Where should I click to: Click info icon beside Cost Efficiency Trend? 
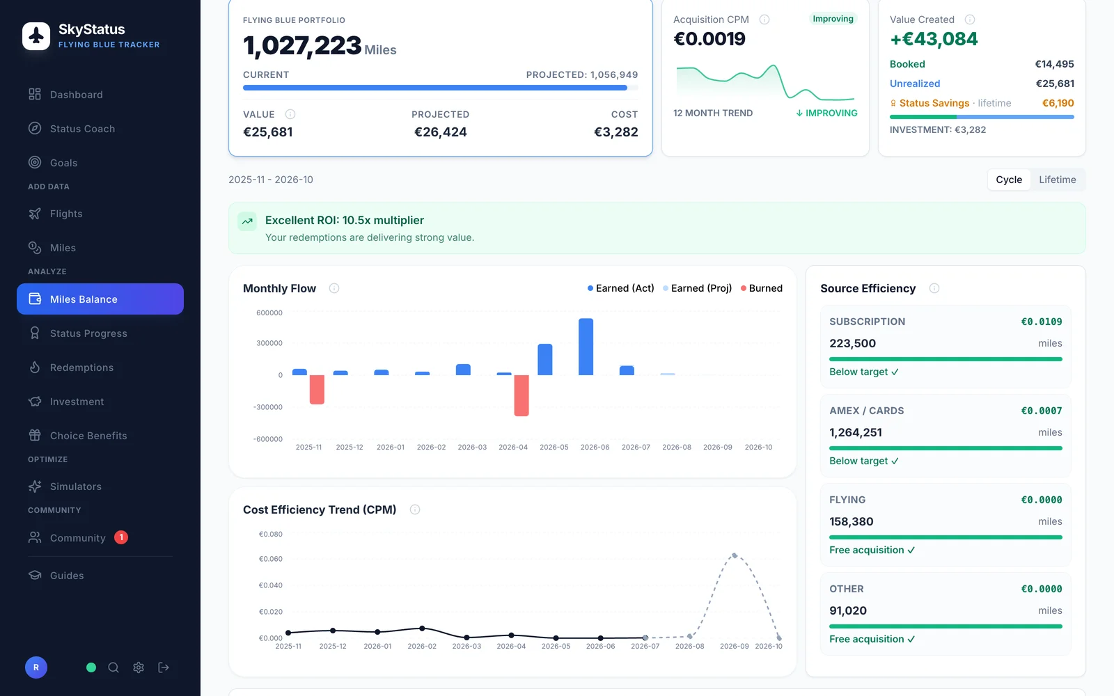[415, 509]
